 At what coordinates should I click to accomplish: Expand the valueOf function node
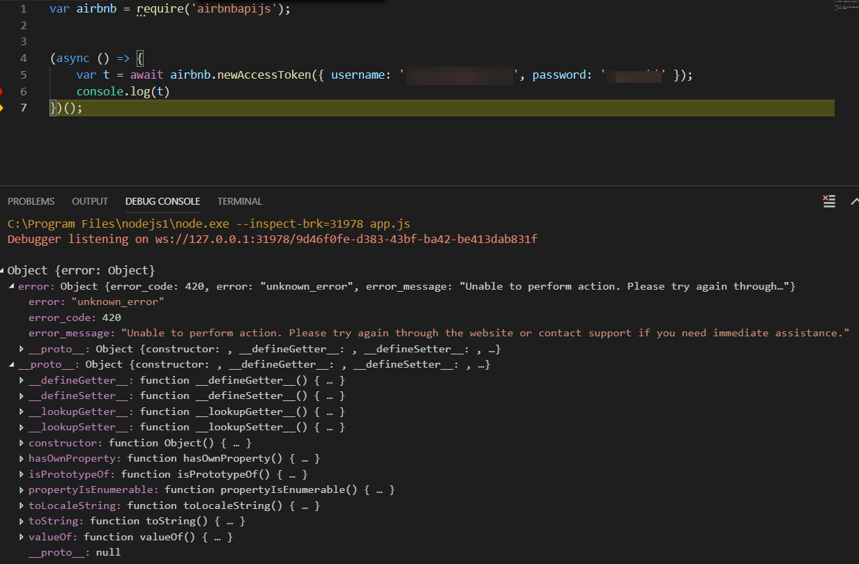coord(22,537)
